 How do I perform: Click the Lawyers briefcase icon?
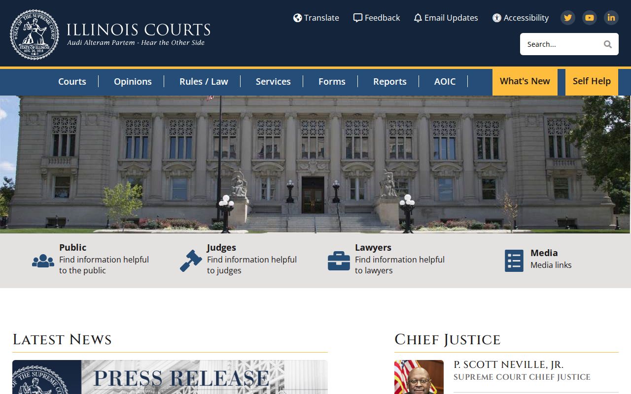click(339, 261)
